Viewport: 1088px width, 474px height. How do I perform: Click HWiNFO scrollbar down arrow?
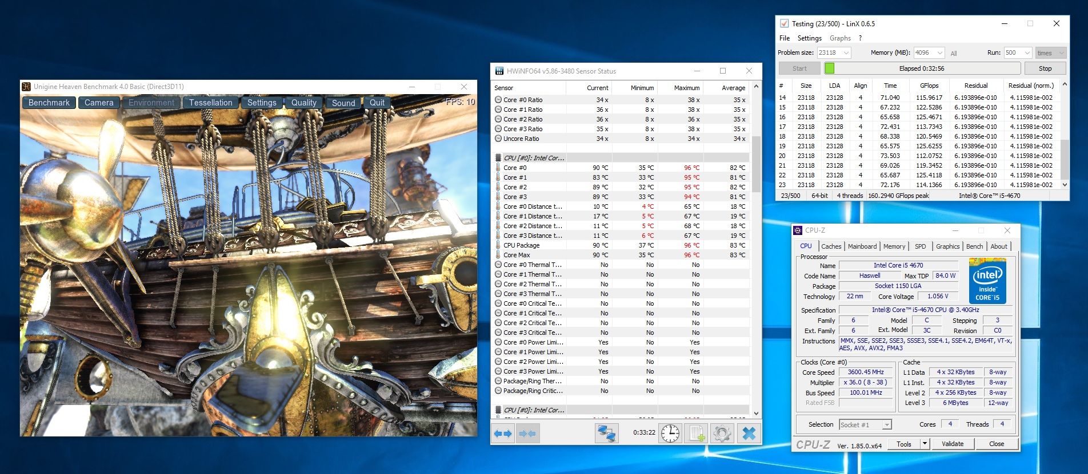click(756, 414)
